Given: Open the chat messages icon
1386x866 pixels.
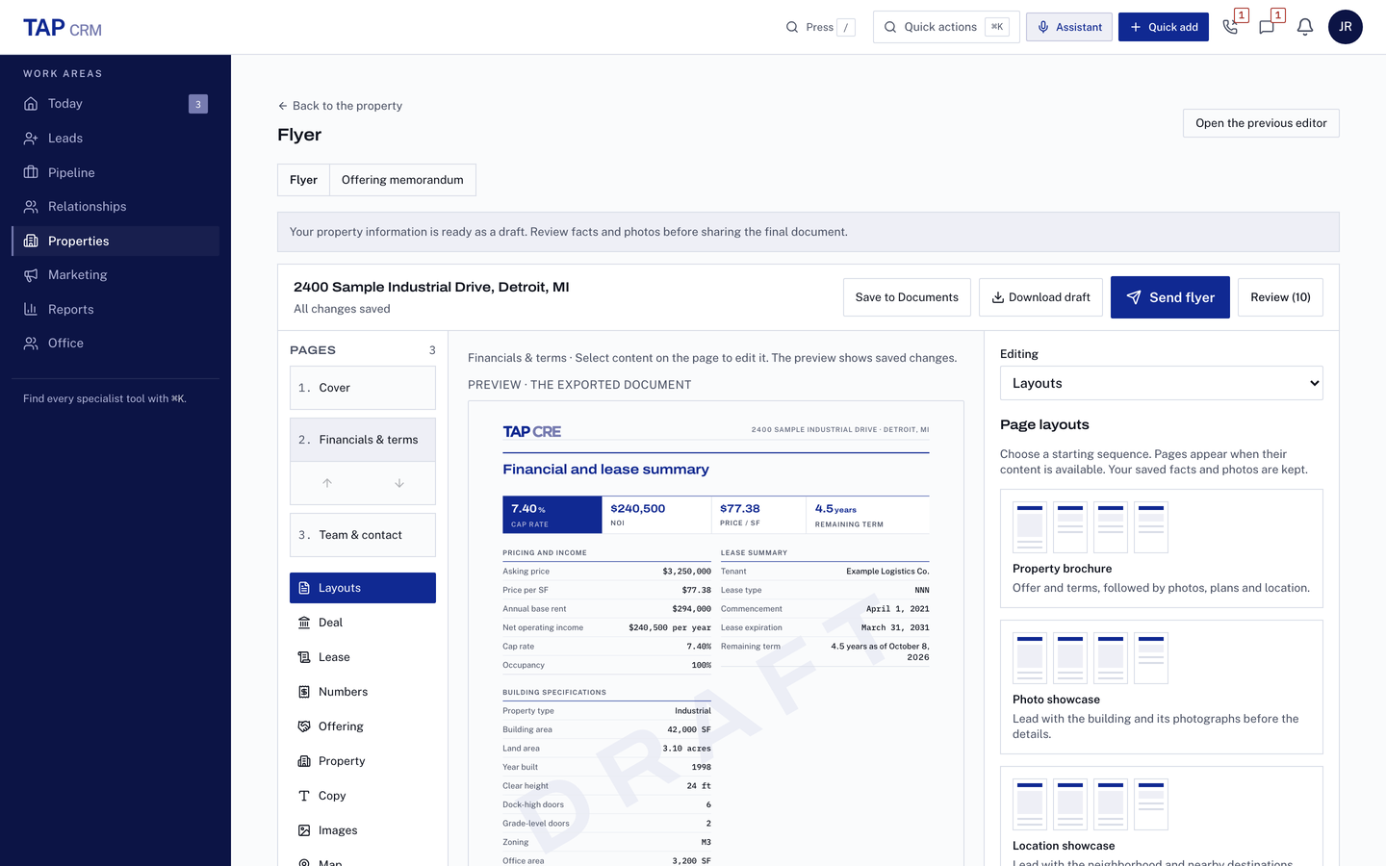Looking at the screenshot, I should 1267,27.
